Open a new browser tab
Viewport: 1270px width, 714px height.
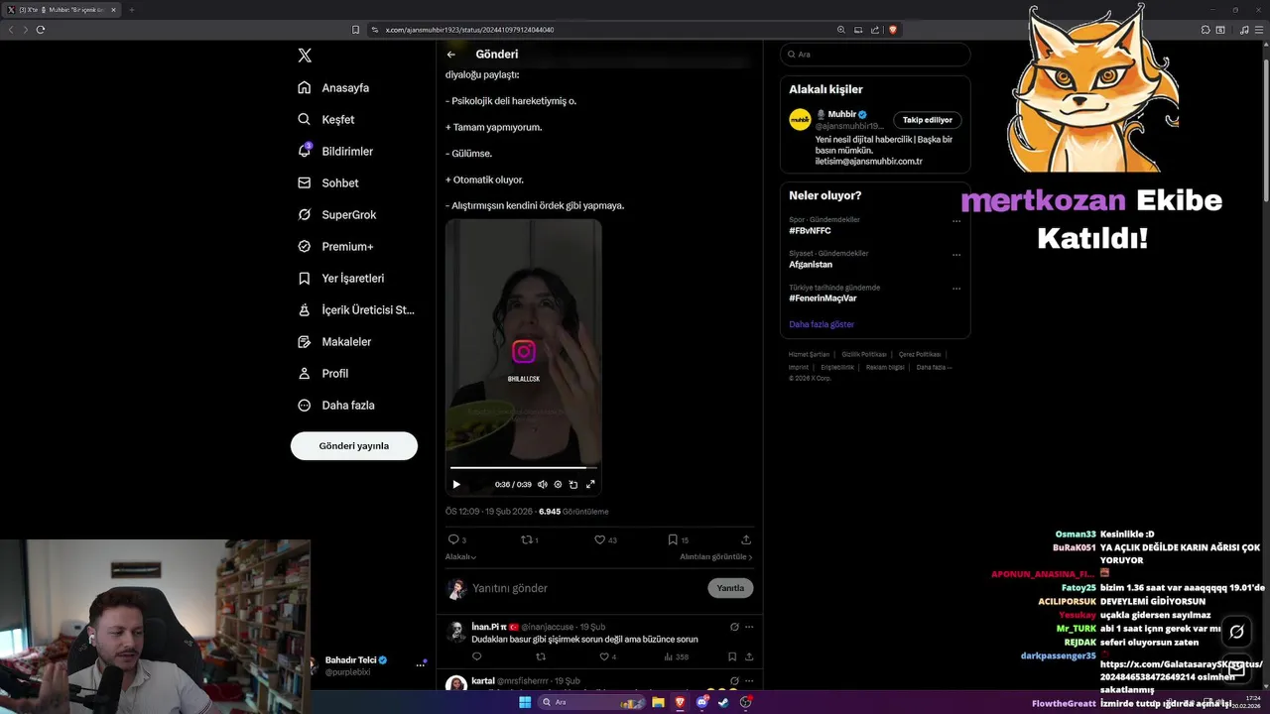click(132, 10)
